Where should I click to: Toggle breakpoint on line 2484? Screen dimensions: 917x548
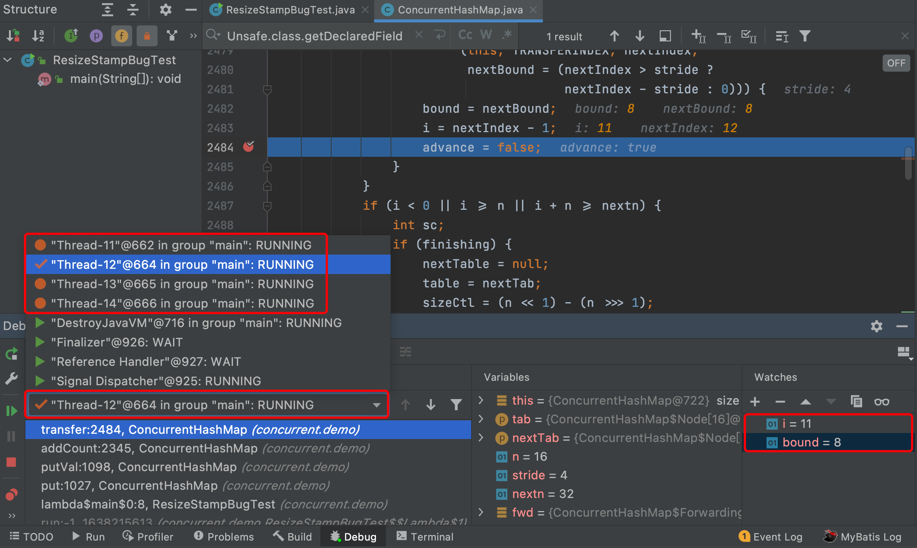pos(248,147)
